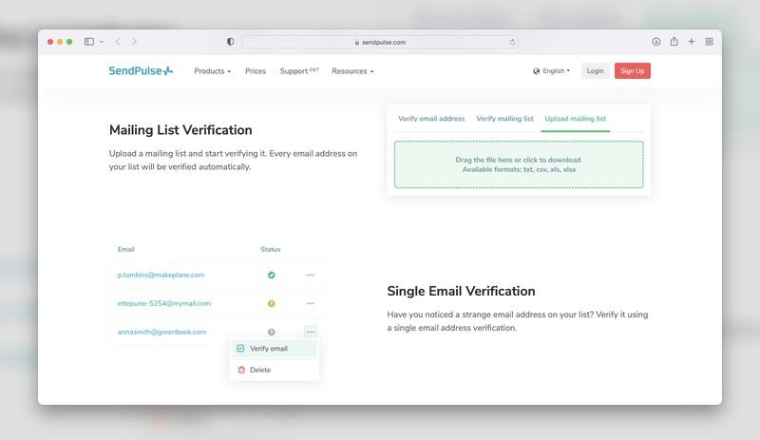Open the Support 24/7 page
The height and width of the screenshot is (440, 760).
299,71
